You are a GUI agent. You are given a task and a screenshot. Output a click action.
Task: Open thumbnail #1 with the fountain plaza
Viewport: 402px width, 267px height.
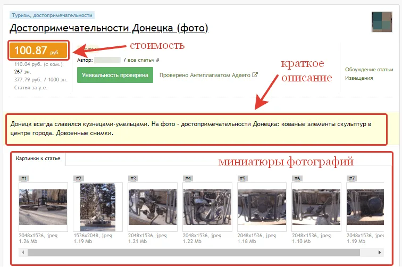[x=43, y=207]
